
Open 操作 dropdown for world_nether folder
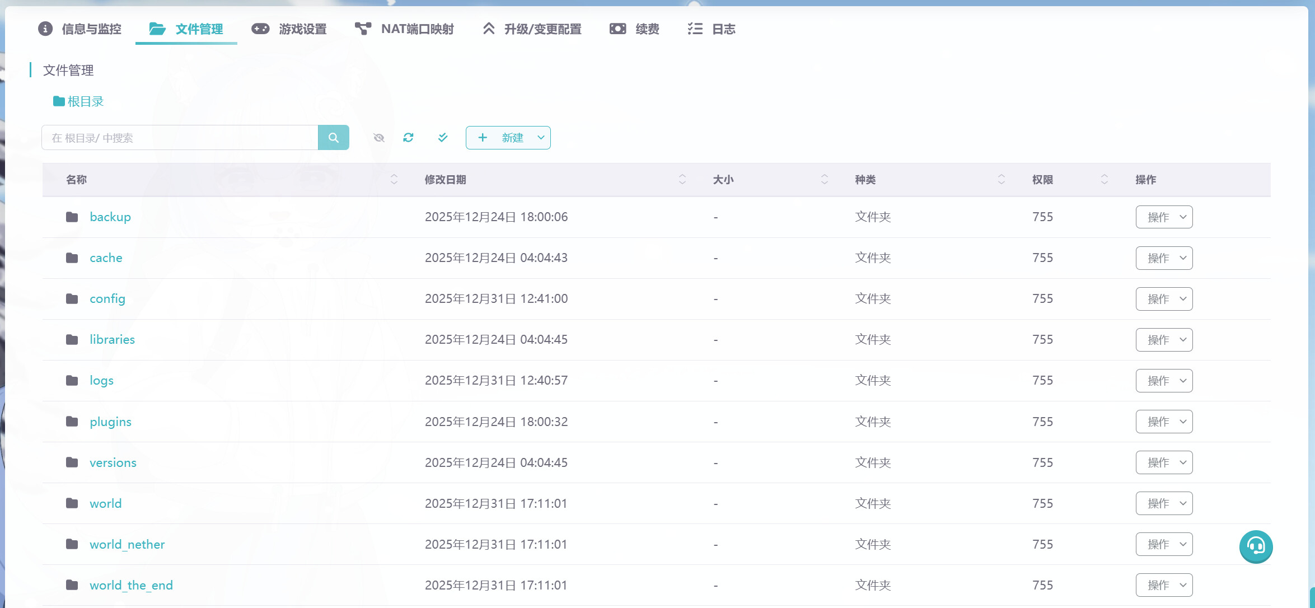(x=1164, y=544)
